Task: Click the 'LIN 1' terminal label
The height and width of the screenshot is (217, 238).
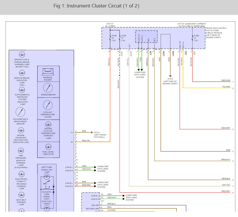Action: click(x=129, y=46)
